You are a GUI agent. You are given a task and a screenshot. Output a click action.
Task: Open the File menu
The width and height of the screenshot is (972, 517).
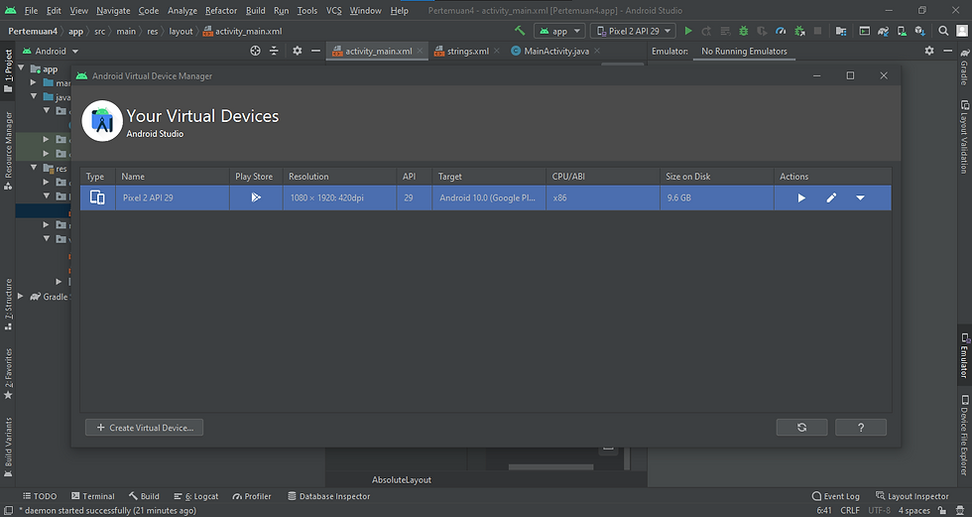coord(31,11)
